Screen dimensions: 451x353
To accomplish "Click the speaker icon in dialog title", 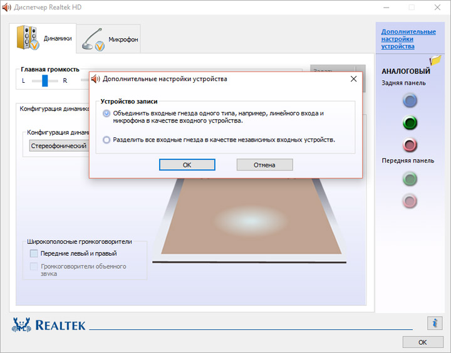I will 95,78.
